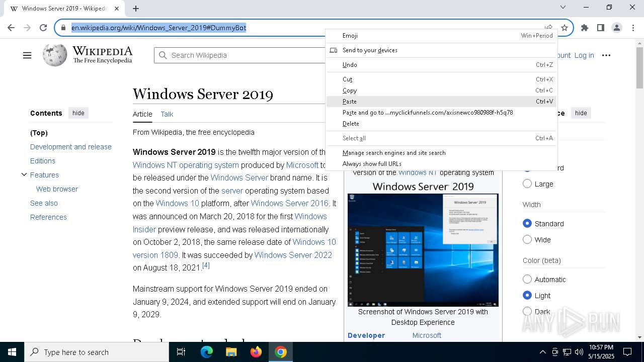Choose Emoji from context menu
This screenshot has height=362, width=644.
click(x=441, y=36)
